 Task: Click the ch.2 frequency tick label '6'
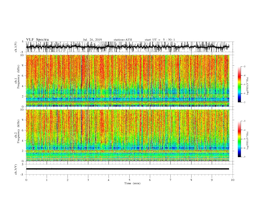tap(23, 130)
